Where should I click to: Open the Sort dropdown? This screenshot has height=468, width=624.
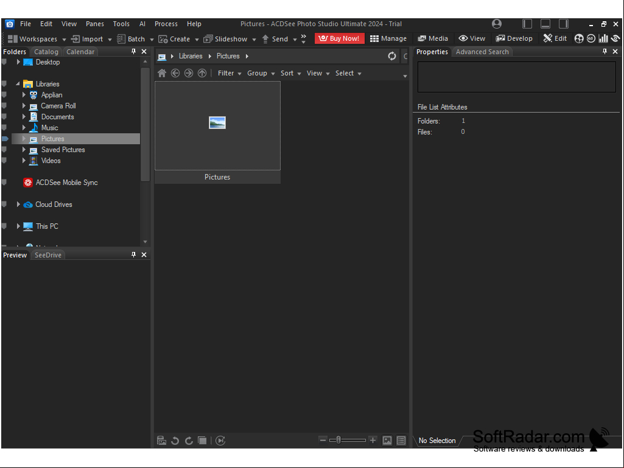pyautogui.click(x=290, y=73)
